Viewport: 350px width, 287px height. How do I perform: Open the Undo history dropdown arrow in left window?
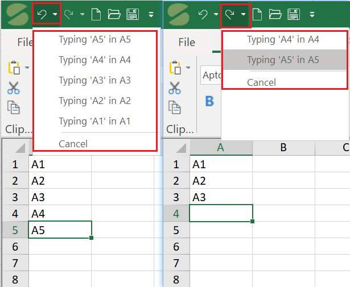55,14
